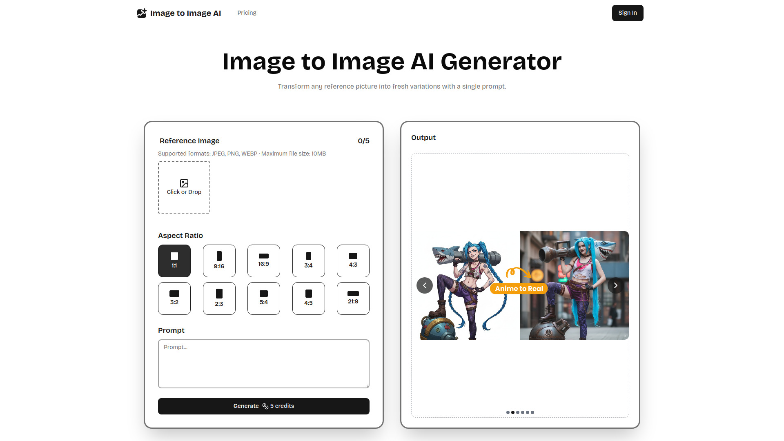Advance the output carousel with right chevron
Image resolution: width=784 pixels, height=441 pixels.
point(615,285)
